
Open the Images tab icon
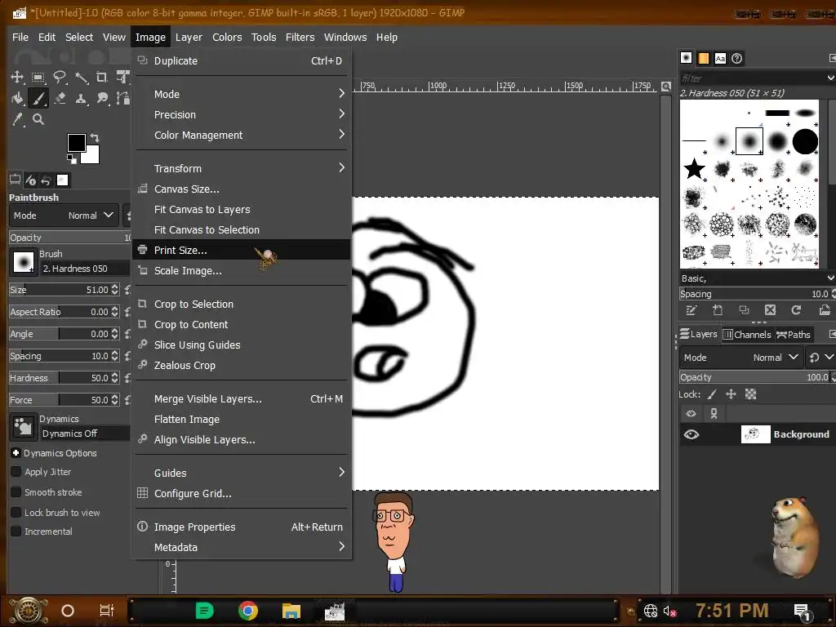point(62,180)
